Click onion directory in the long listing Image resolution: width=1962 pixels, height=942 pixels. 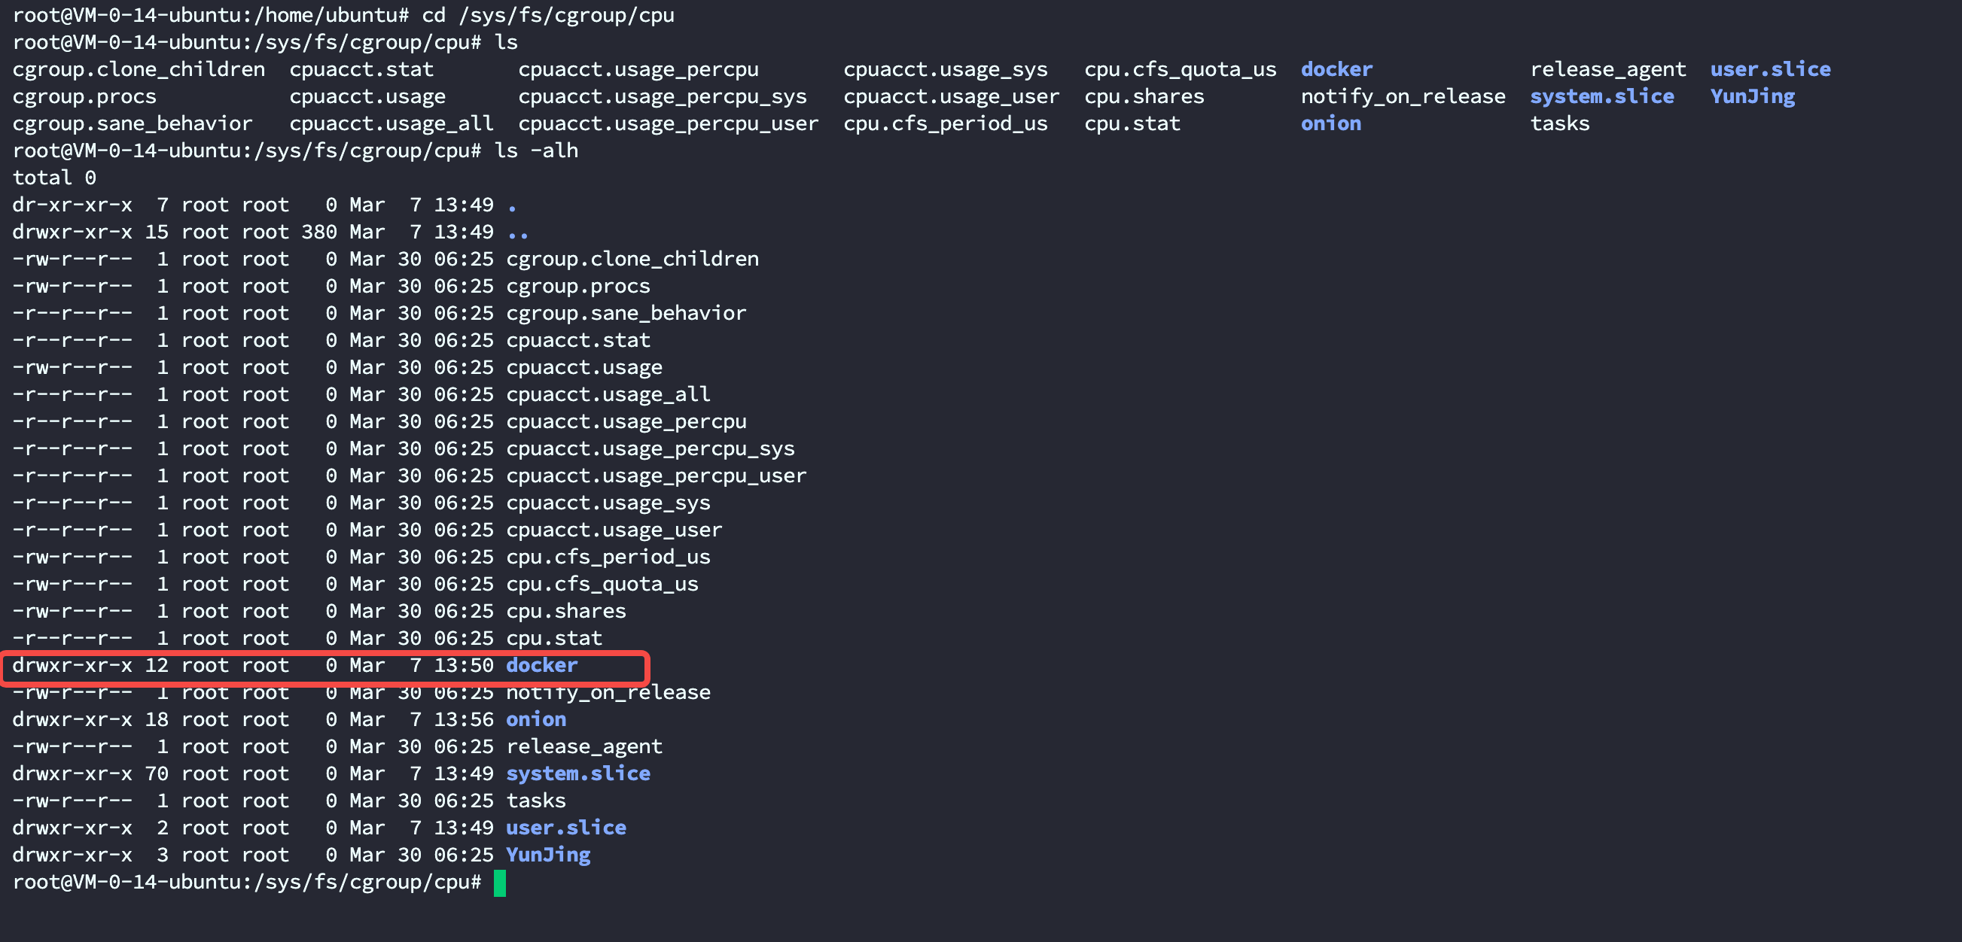tap(535, 719)
